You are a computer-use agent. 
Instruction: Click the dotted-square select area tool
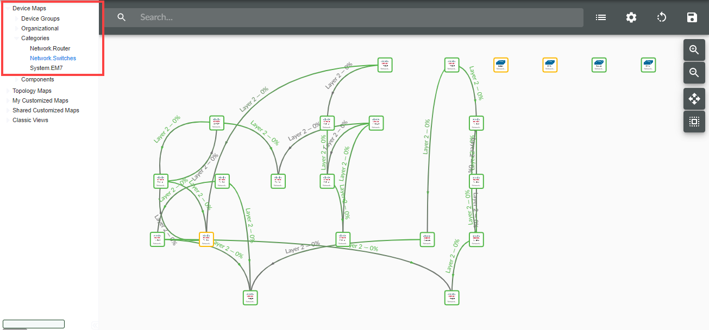click(694, 122)
